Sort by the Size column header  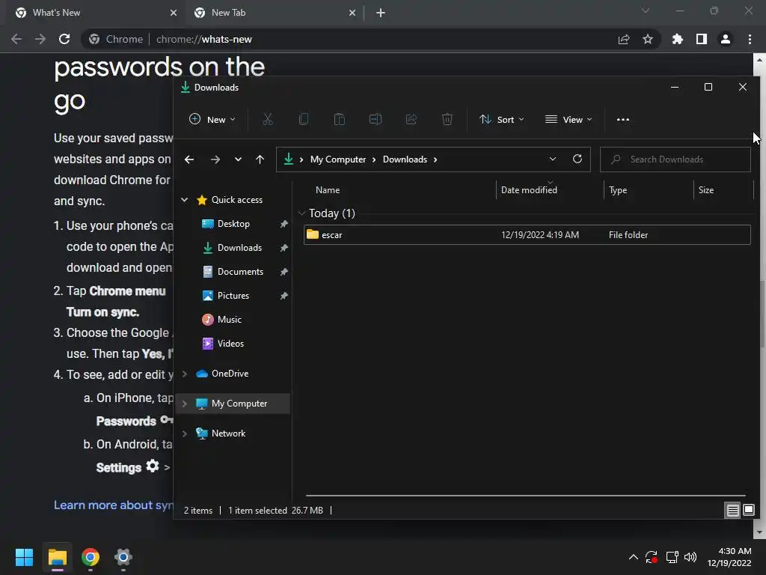coord(706,190)
